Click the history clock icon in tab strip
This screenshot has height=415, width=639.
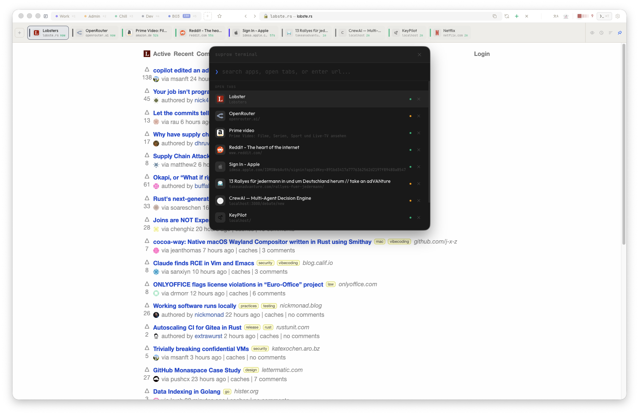pyautogui.click(x=601, y=33)
